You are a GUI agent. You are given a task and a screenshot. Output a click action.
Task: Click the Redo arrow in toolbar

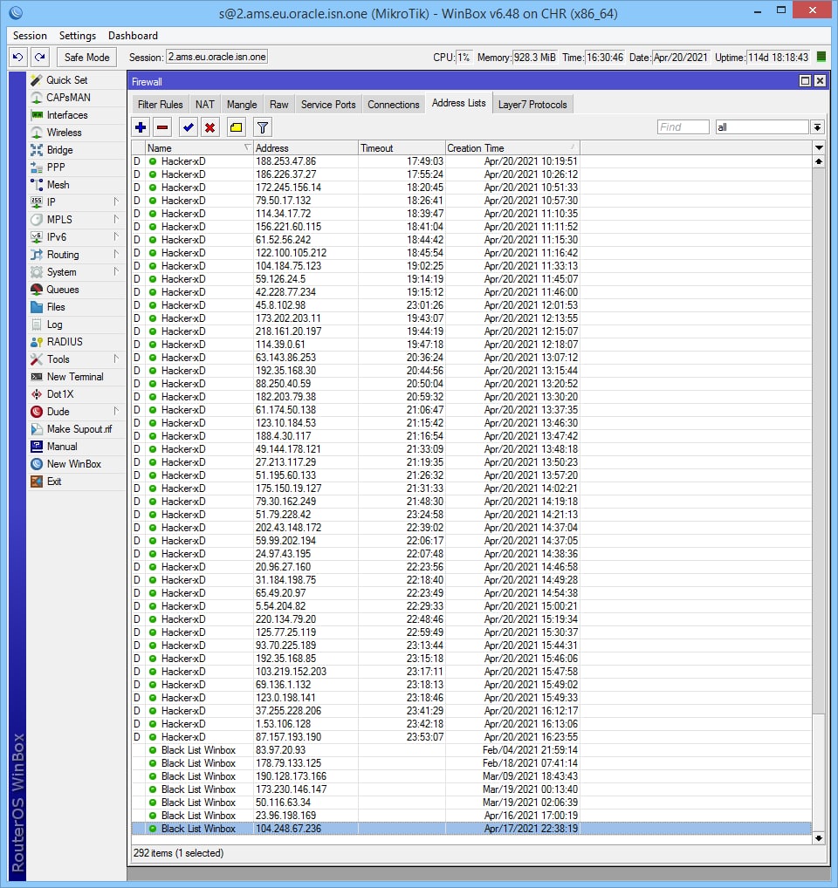tap(39, 58)
